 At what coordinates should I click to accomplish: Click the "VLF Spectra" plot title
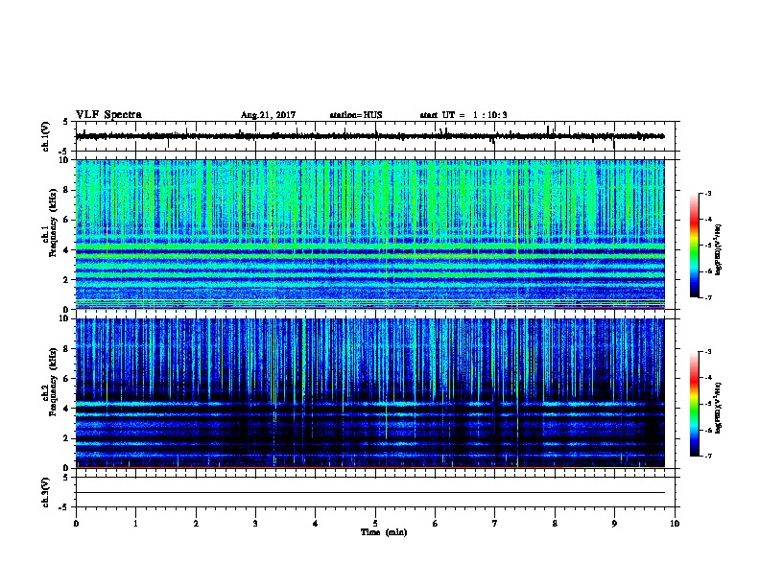pyautogui.click(x=108, y=115)
